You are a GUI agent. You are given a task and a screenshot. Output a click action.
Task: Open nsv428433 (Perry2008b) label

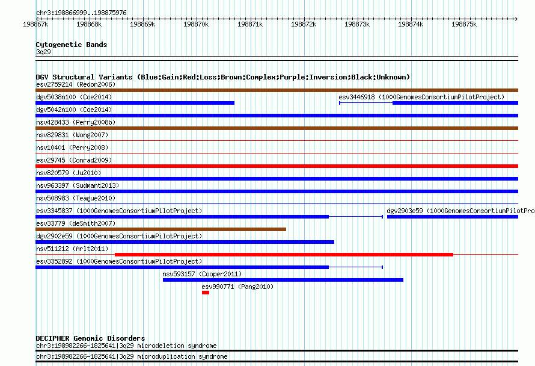pos(76,122)
